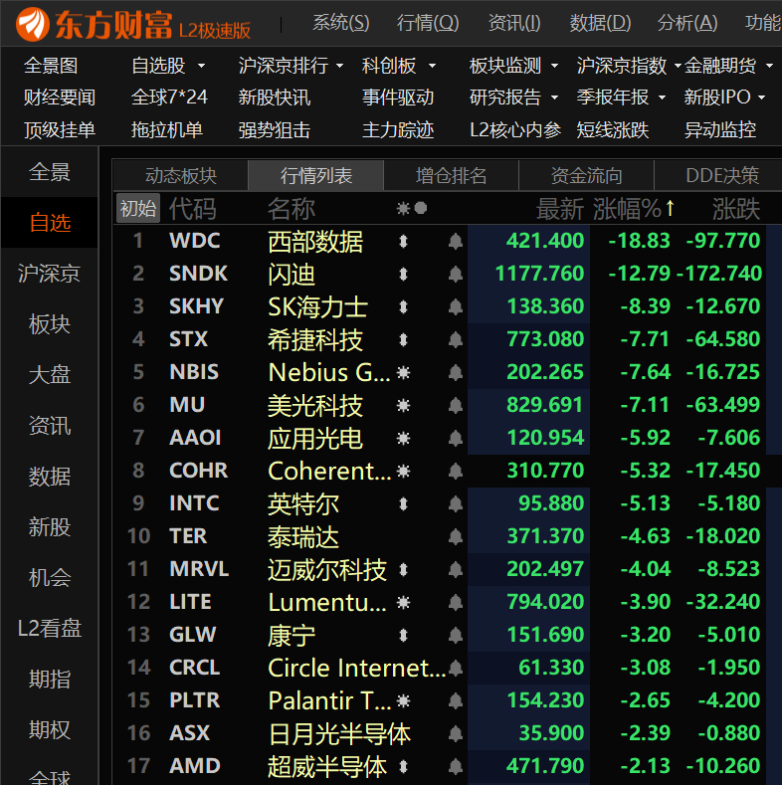
Task: Sort by the 涨幅% column header
Action: click(x=634, y=208)
